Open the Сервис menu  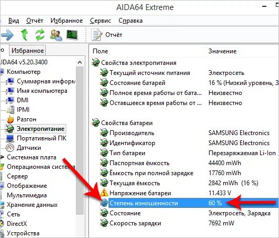point(101,21)
